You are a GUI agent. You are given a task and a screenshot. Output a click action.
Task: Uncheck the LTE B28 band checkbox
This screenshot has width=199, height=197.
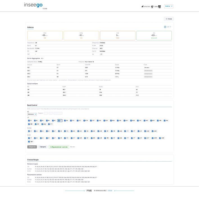[x=118, y=120]
